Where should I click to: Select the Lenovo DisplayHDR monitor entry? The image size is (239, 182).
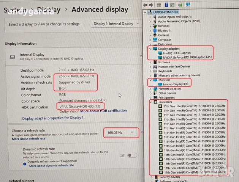tap(176, 84)
